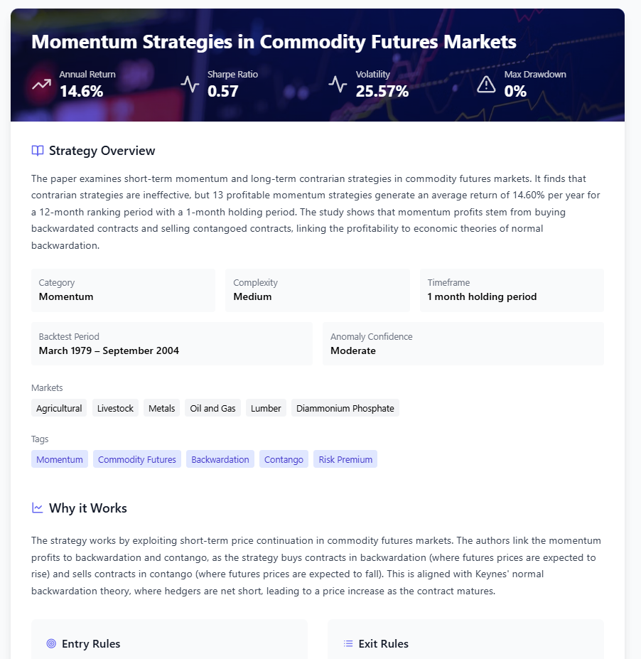Click the Backtest Period card
The image size is (641, 659).
coord(171,343)
